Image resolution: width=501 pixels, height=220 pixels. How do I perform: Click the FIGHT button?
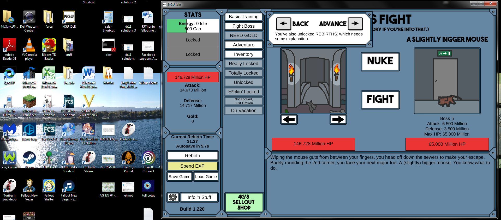click(380, 100)
